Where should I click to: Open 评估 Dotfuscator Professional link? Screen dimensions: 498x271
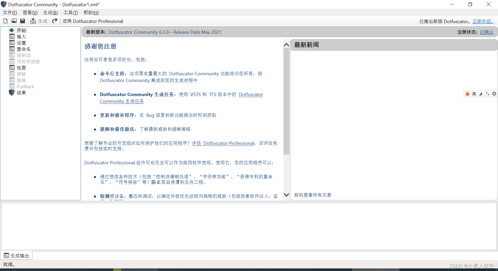(x=223, y=143)
